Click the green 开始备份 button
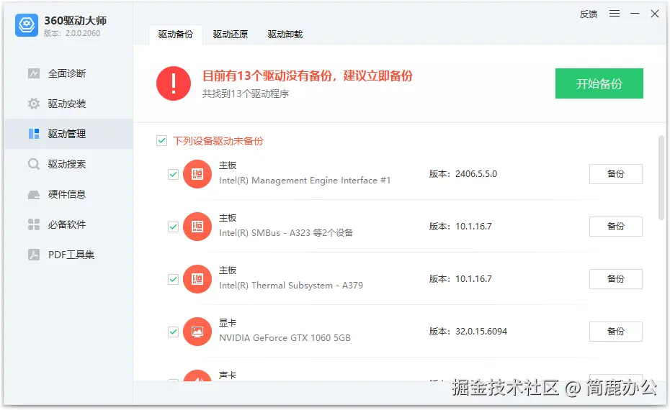670x410 pixels. tap(599, 83)
